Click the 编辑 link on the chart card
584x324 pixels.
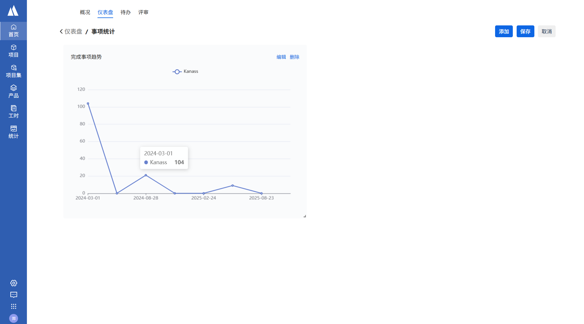pos(281,57)
